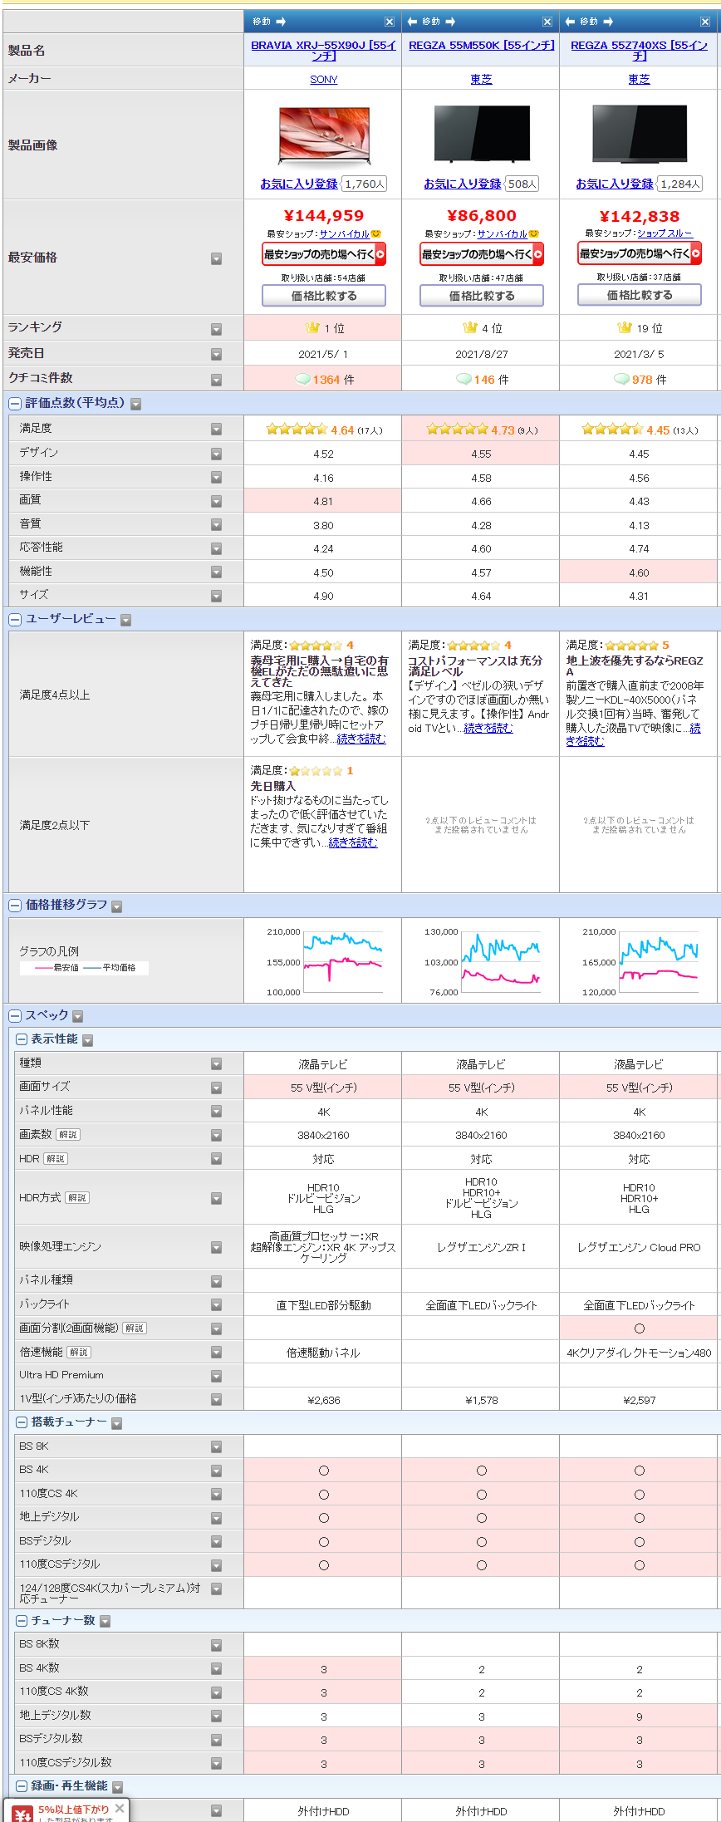Collapse the 録画・再生機能 subsection

coord(22,1786)
